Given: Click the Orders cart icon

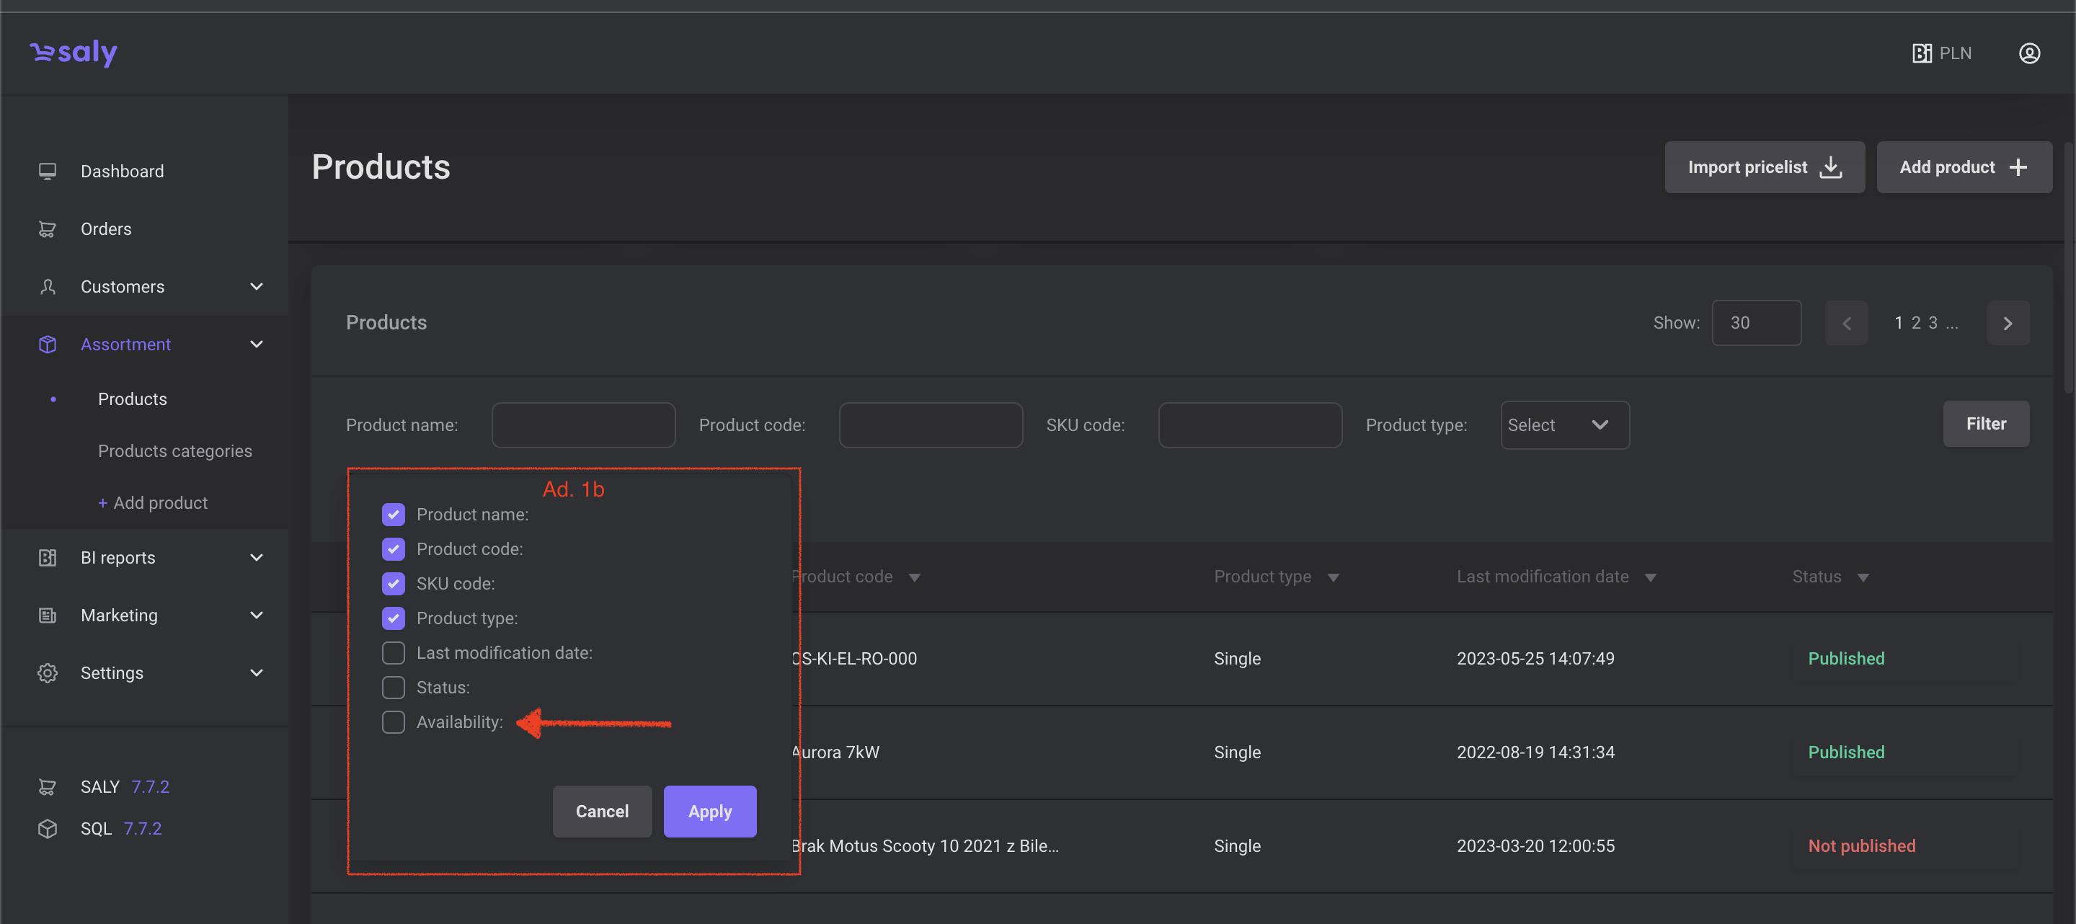Looking at the screenshot, I should 48,228.
